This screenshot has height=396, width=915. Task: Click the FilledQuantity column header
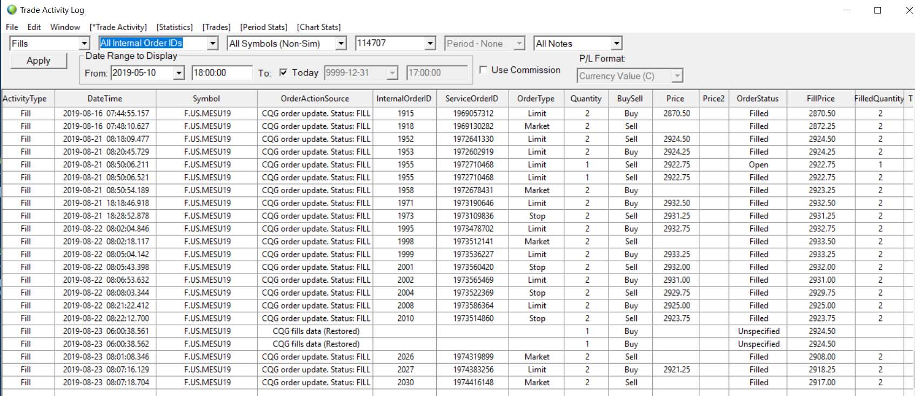[x=879, y=99]
